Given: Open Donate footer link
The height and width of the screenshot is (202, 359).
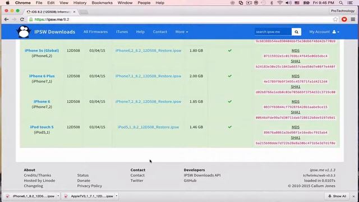Looking at the screenshot, I should [x=84, y=181].
